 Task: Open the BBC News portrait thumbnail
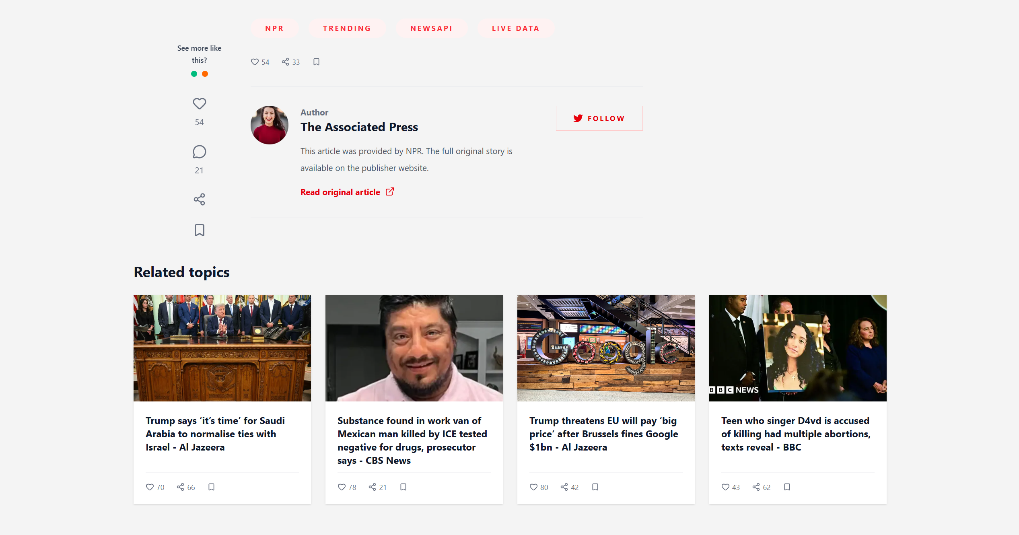798,348
